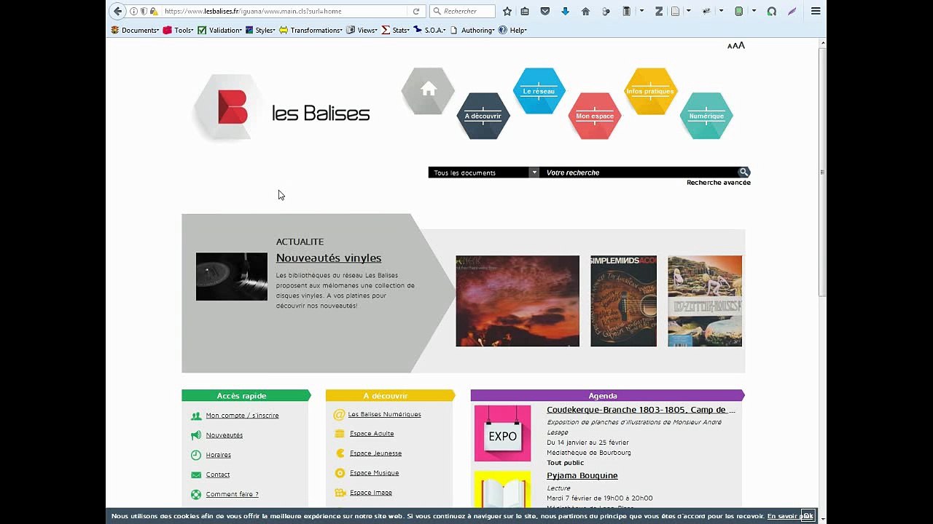Open the Authoring toolbar menu
This screenshot has height=524, width=933.
[x=473, y=30]
